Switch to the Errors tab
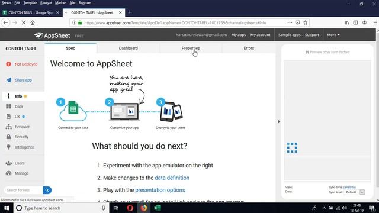This screenshot has width=379, height=213. 249,49
